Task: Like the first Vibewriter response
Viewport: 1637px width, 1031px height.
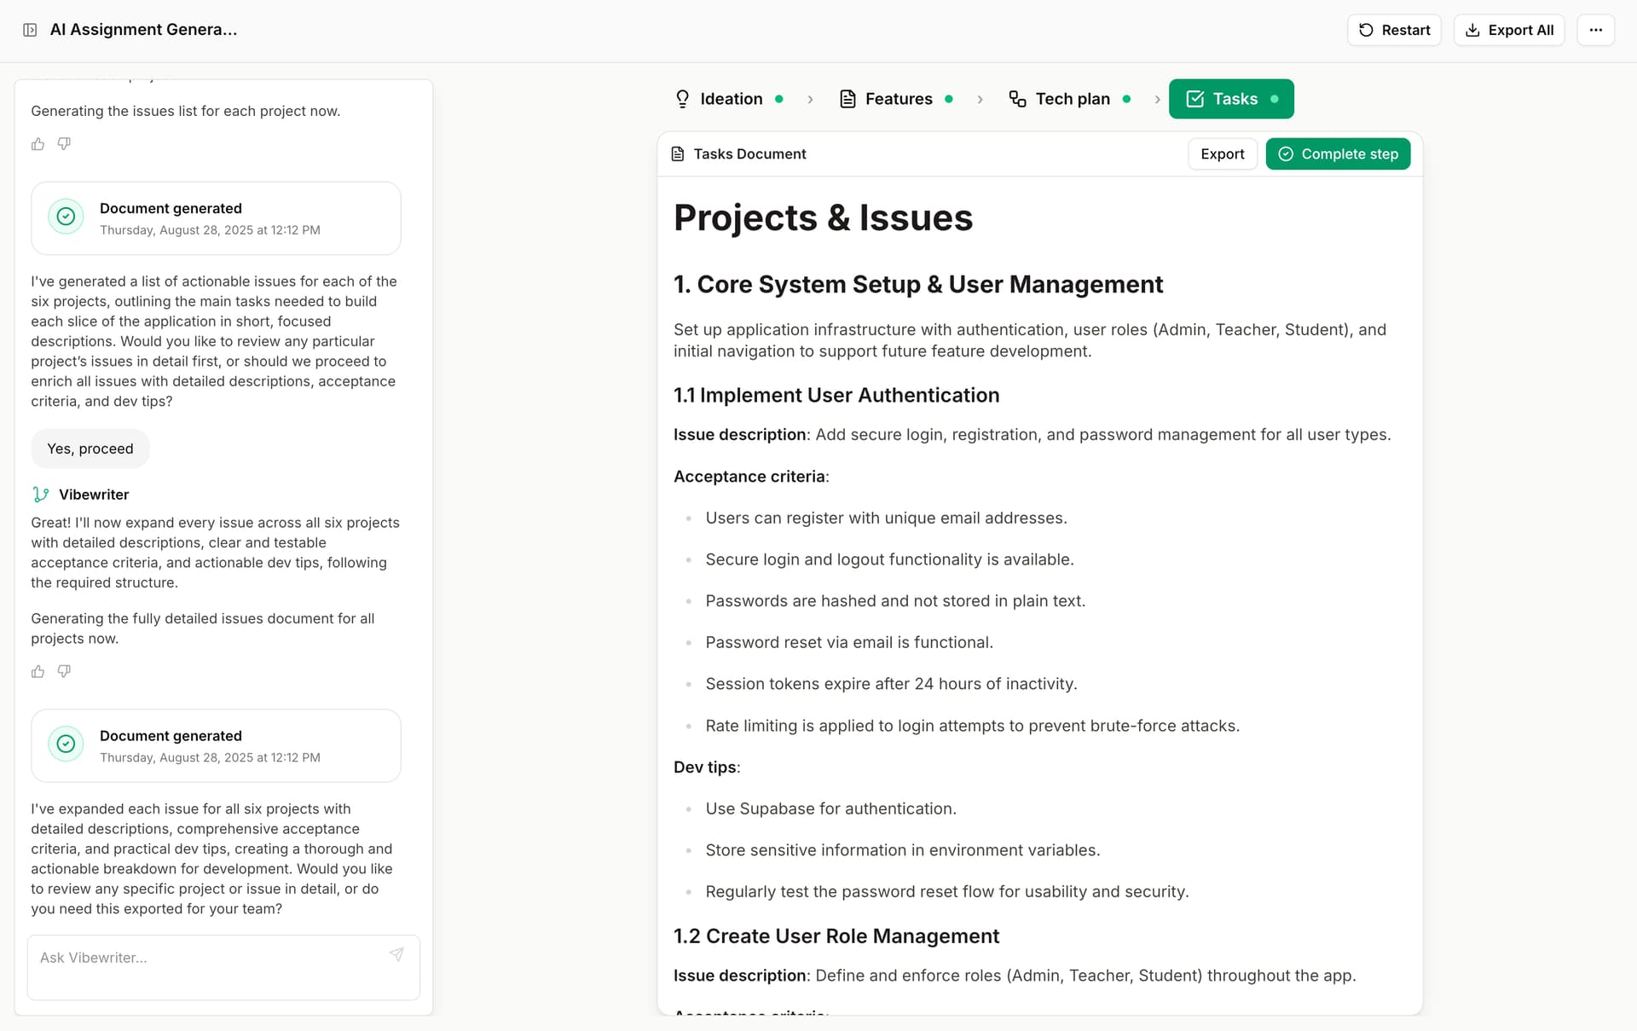Action: [38, 144]
